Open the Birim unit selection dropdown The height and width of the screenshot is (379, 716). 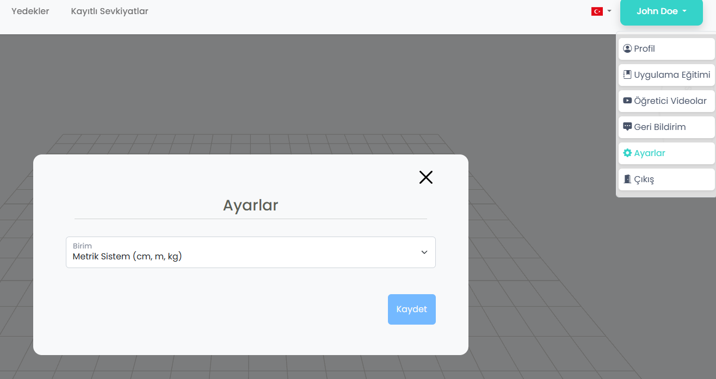tap(250, 252)
